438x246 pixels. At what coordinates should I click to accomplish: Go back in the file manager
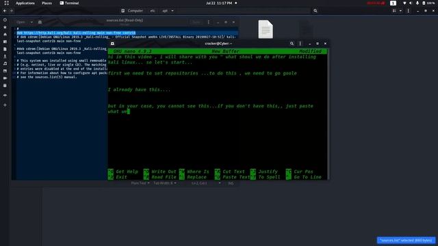5,11
